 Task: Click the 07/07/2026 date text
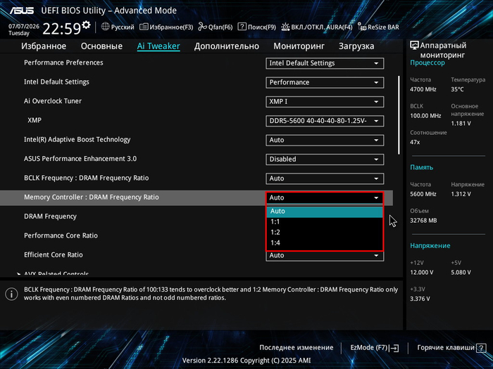[x=24, y=27]
